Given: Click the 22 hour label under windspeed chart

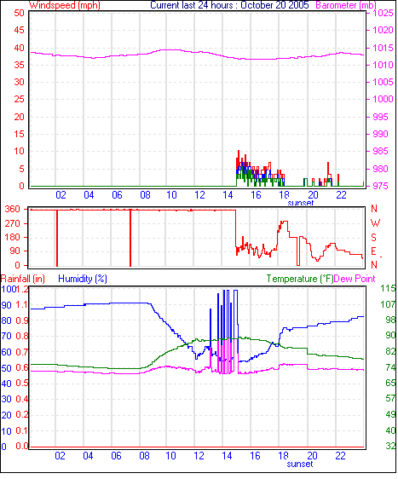Looking at the screenshot, I should [341, 195].
